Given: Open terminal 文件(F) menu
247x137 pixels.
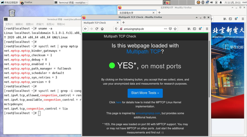Looking at the screenshot, I should [9, 24].
